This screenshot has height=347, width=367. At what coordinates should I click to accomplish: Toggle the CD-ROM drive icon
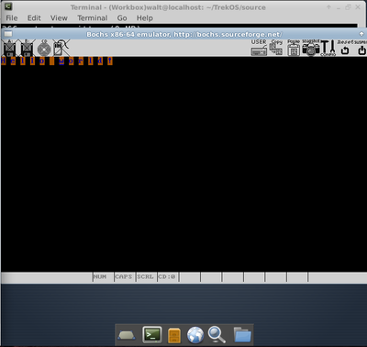pyautogui.click(x=44, y=49)
